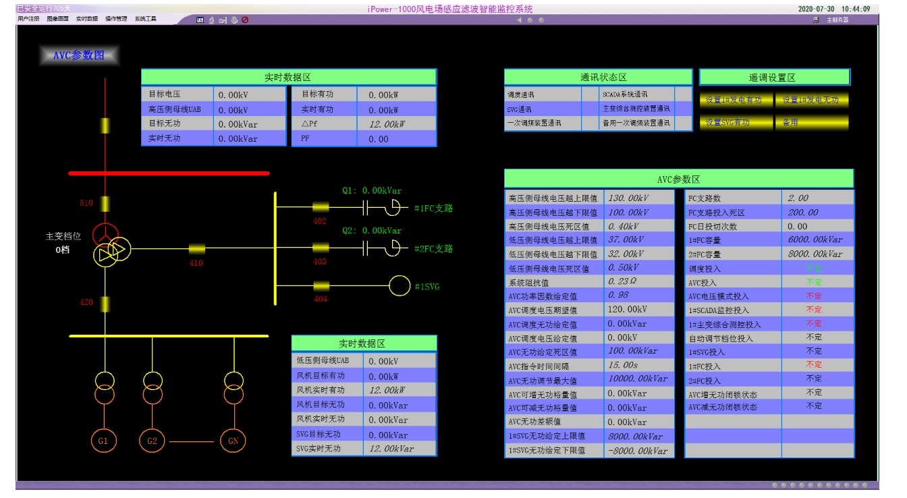Toggle breaker 510 on the high-voltage line
907x498 pixels.
tap(105, 203)
